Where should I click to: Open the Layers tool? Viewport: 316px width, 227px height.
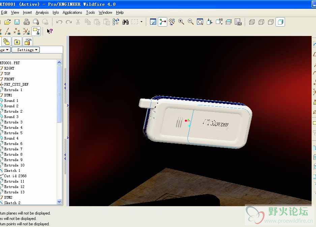point(229,22)
